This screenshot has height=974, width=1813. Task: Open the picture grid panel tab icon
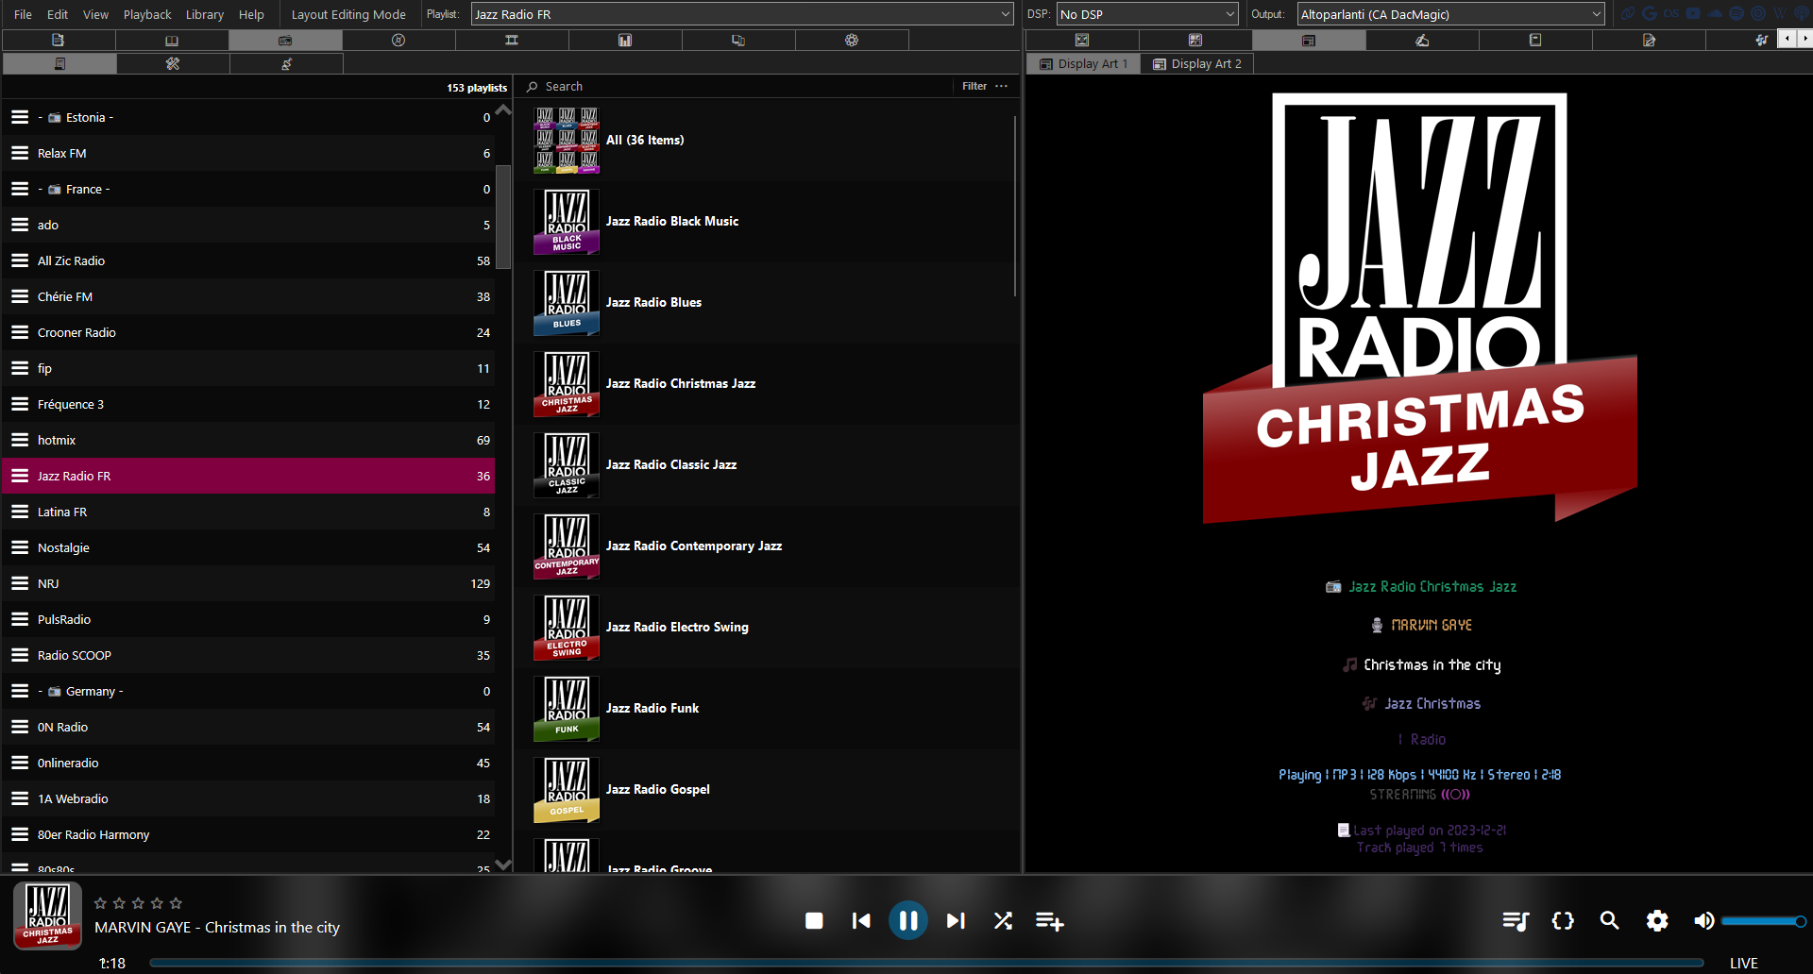tap(1195, 40)
